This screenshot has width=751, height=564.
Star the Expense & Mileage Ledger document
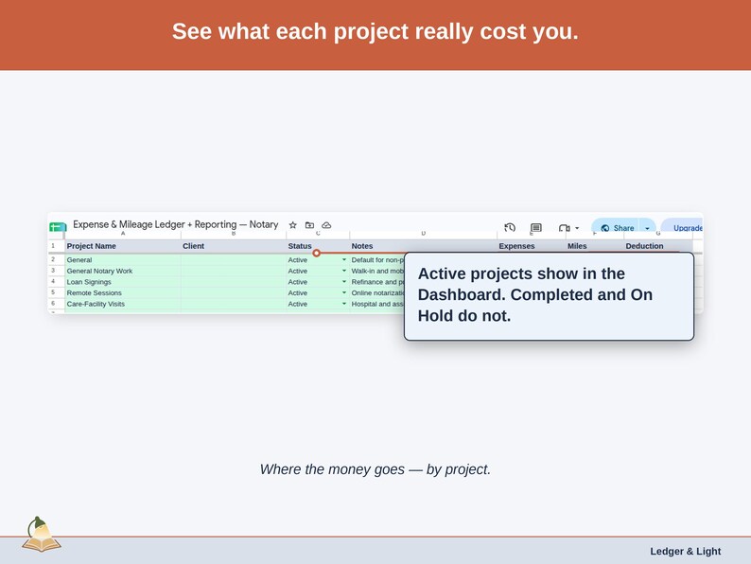(293, 224)
